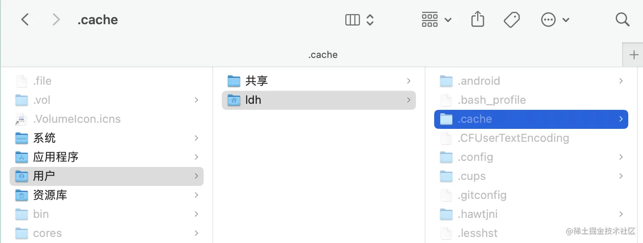The image size is (643, 243).
Task: Open the Edit Tags tool
Action: (x=512, y=19)
